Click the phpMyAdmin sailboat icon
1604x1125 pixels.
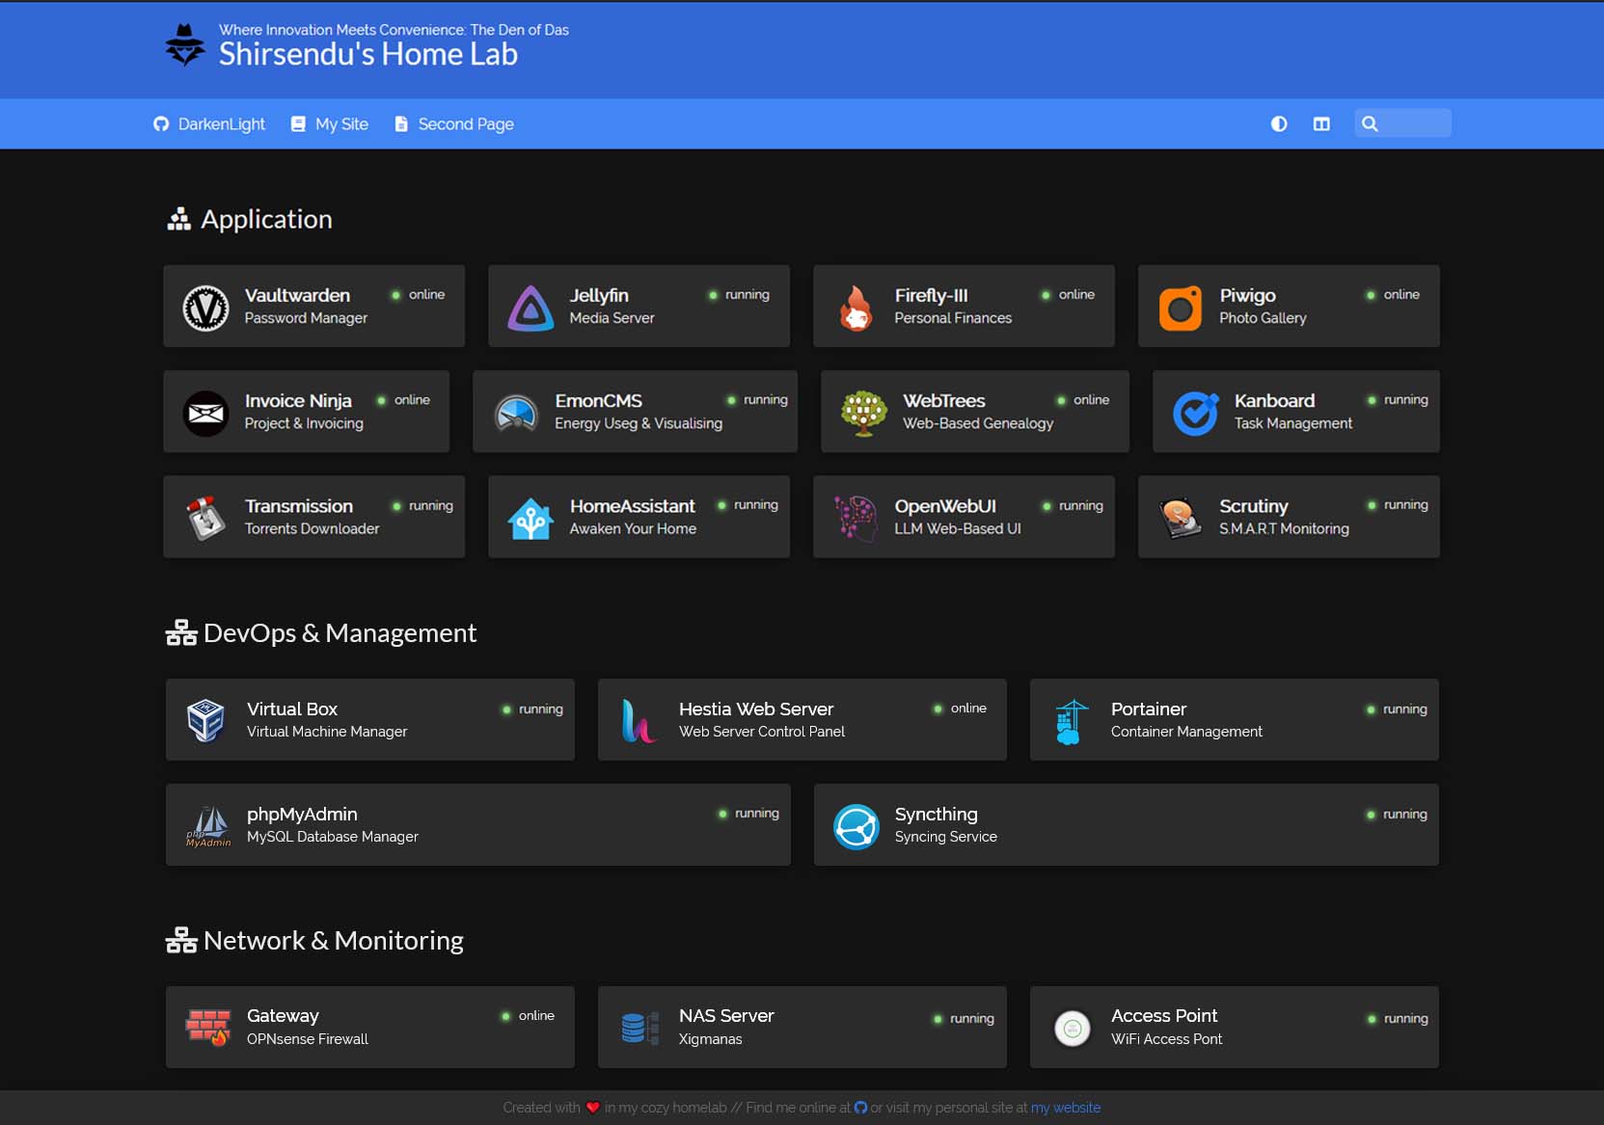pyautogui.click(x=207, y=825)
